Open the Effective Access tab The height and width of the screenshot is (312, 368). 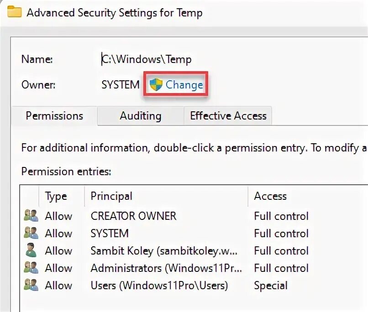pyautogui.click(x=228, y=116)
